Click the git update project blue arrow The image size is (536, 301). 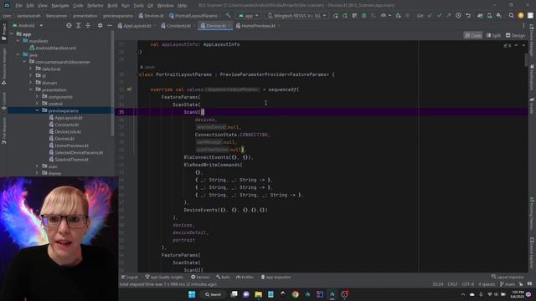(x=430, y=16)
